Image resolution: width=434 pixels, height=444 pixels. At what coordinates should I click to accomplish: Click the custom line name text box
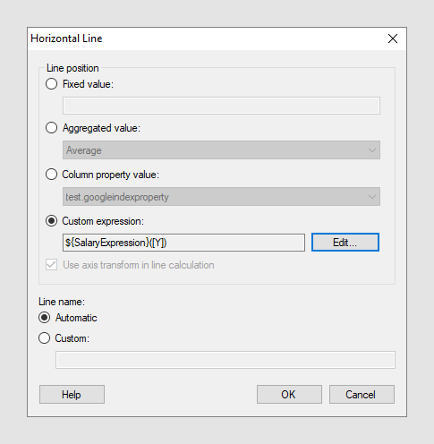point(226,360)
